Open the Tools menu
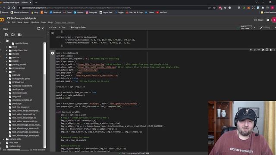This screenshot has height=155, width=276. pyautogui.click(x=44, y=22)
